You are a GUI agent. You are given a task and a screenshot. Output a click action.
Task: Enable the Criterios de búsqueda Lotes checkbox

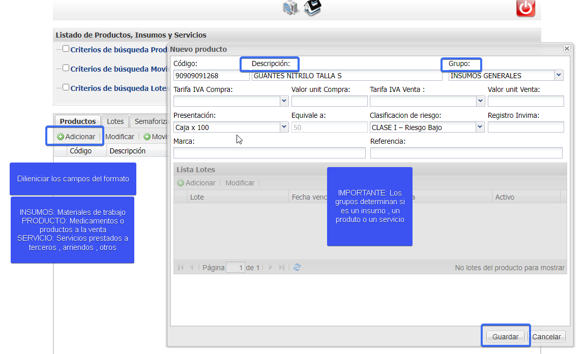point(66,87)
